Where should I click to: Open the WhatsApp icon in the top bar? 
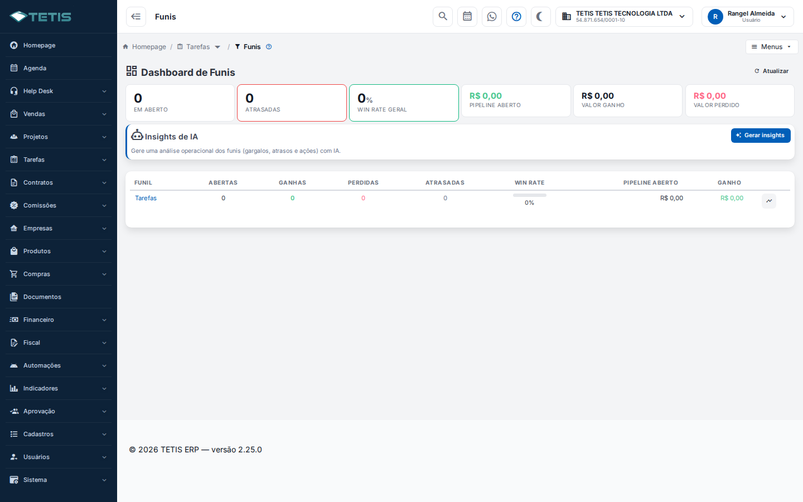tap(492, 17)
